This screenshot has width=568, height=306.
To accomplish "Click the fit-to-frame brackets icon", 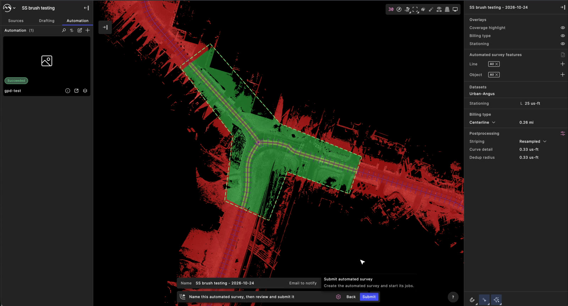I will pyautogui.click(x=415, y=10).
